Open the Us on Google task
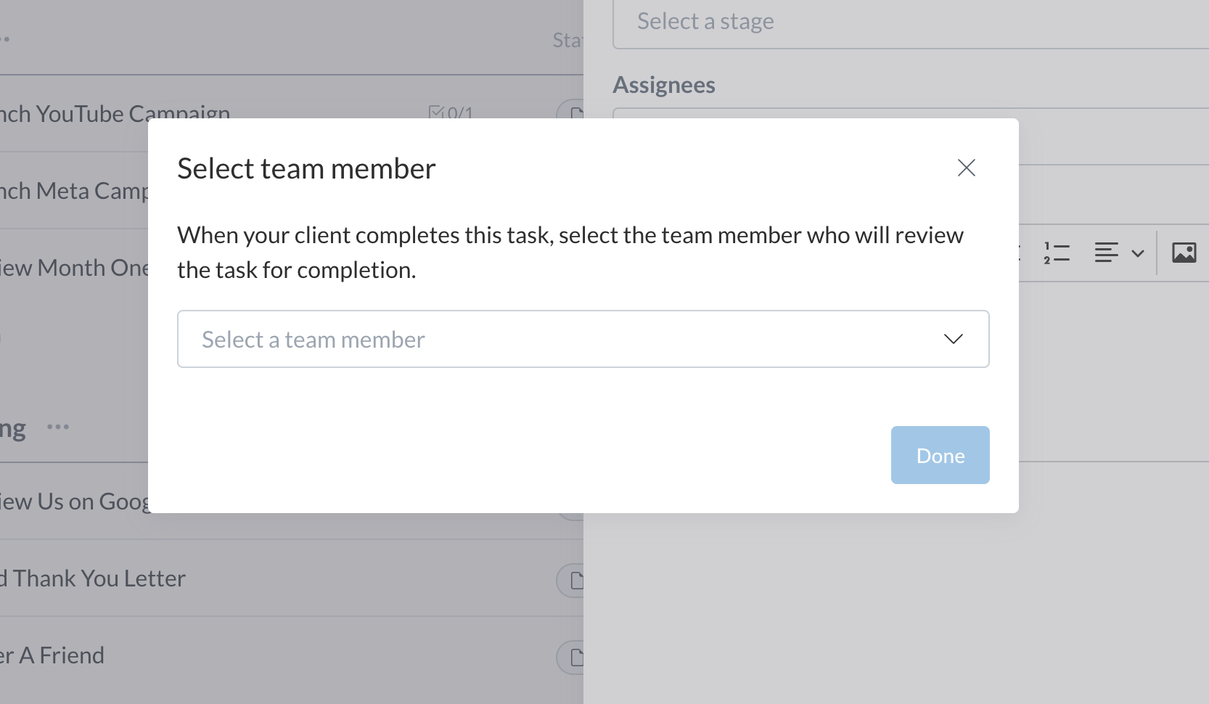 click(73, 502)
